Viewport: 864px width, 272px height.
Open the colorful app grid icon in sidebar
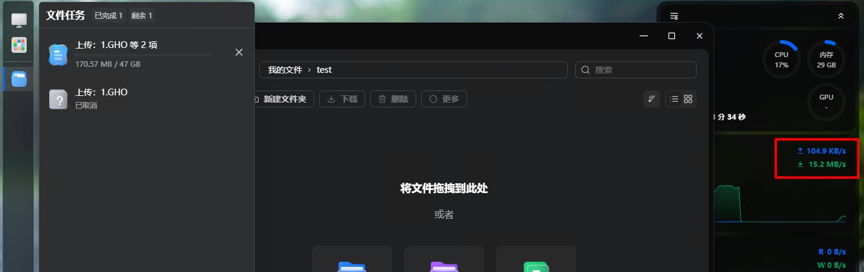(x=19, y=44)
